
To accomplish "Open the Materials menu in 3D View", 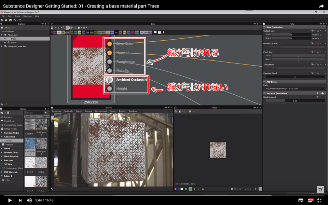I will pos(68,111).
